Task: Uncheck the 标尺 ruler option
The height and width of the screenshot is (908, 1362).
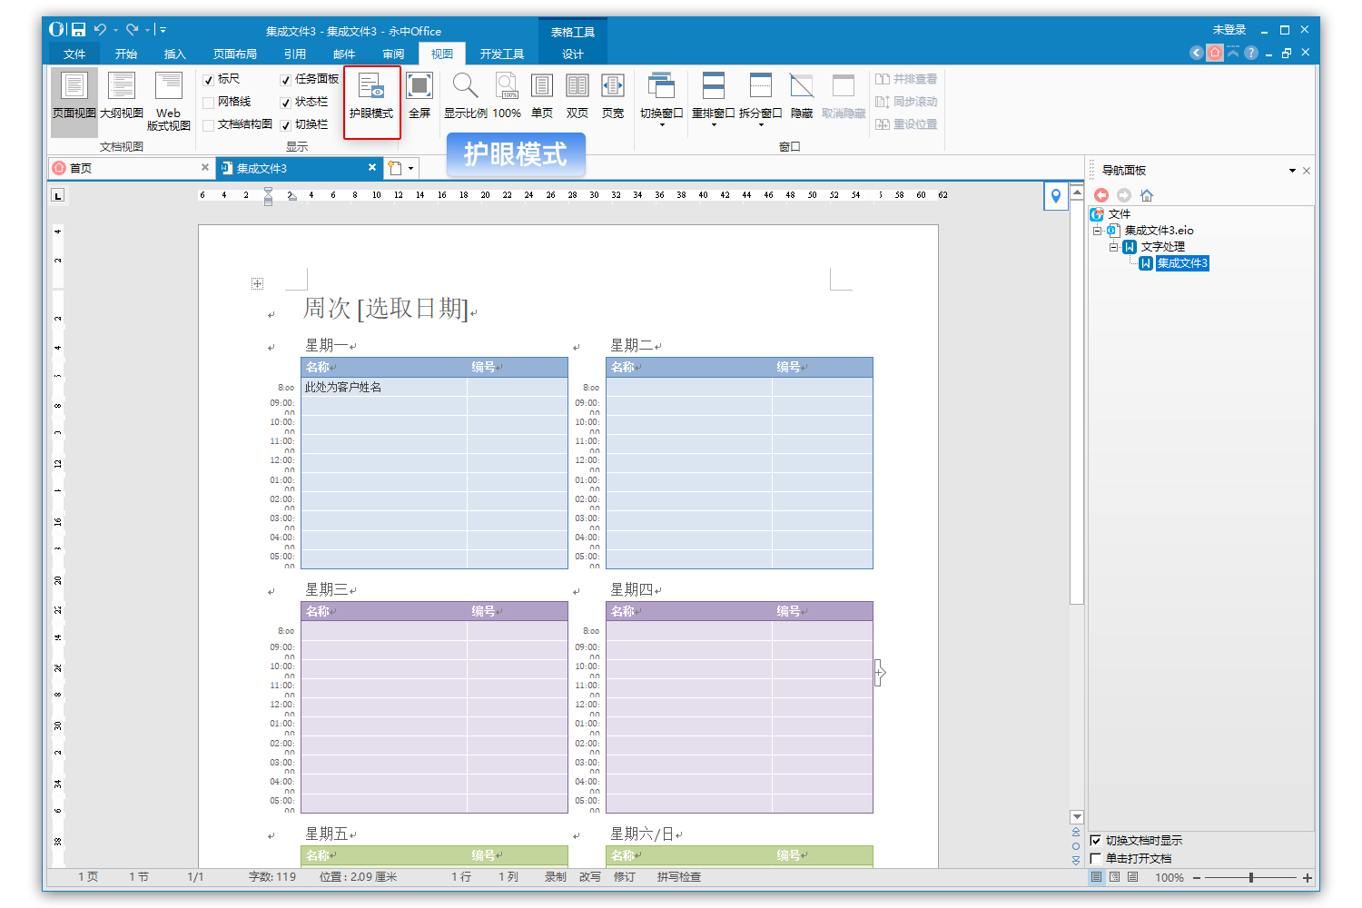Action: click(207, 79)
